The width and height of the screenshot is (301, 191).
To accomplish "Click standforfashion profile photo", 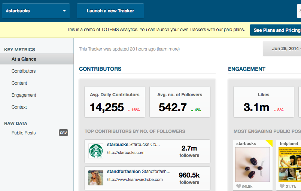I will [96, 178].
